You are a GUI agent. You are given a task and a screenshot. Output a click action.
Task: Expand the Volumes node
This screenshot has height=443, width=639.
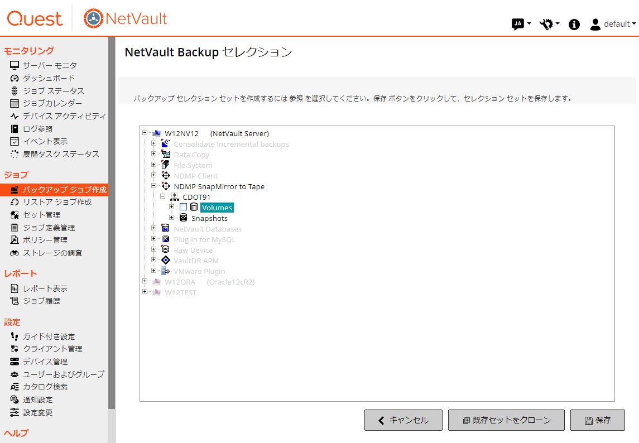(171, 206)
